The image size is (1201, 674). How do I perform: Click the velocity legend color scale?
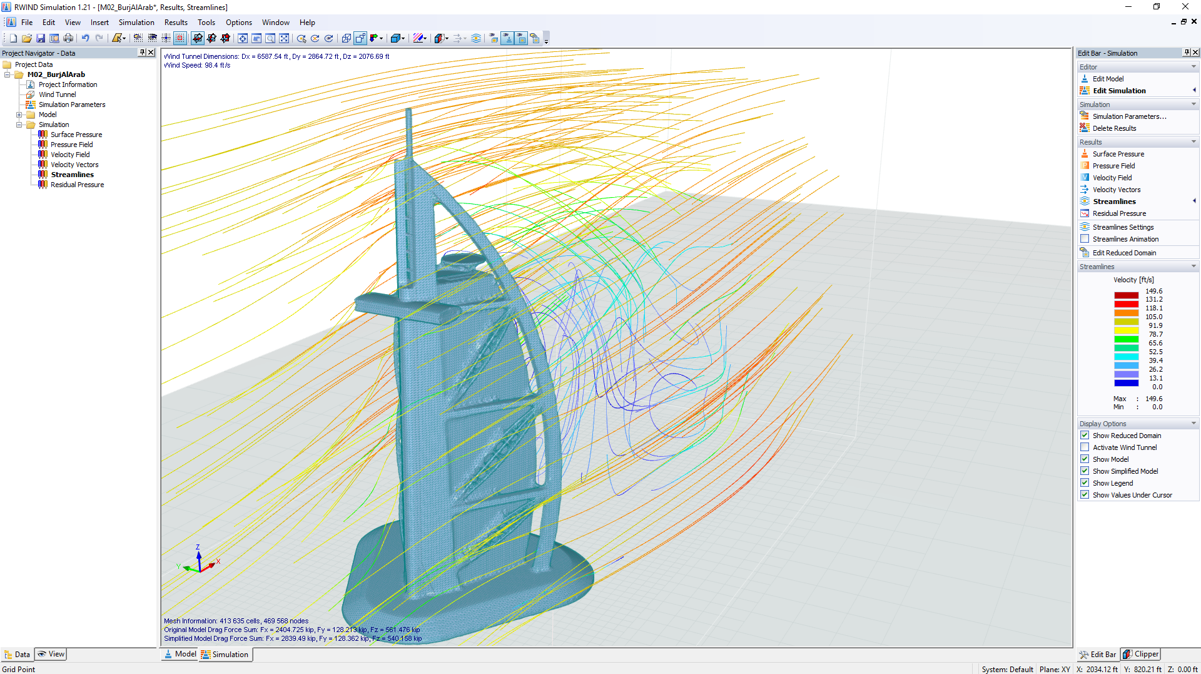pos(1126,338)
